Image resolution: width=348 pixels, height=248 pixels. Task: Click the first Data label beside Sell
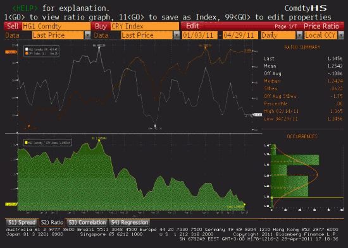[12, 35]
